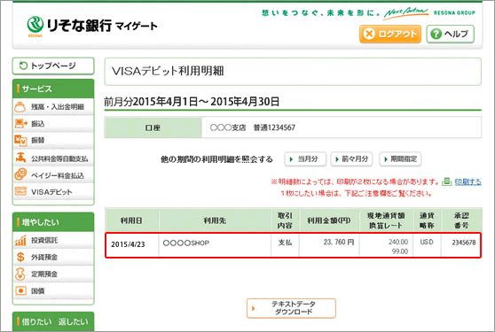This screenshot has width=495, height=332.
Task: Click account text ○○○支店 普通1234567
Action: click(253, 127)
